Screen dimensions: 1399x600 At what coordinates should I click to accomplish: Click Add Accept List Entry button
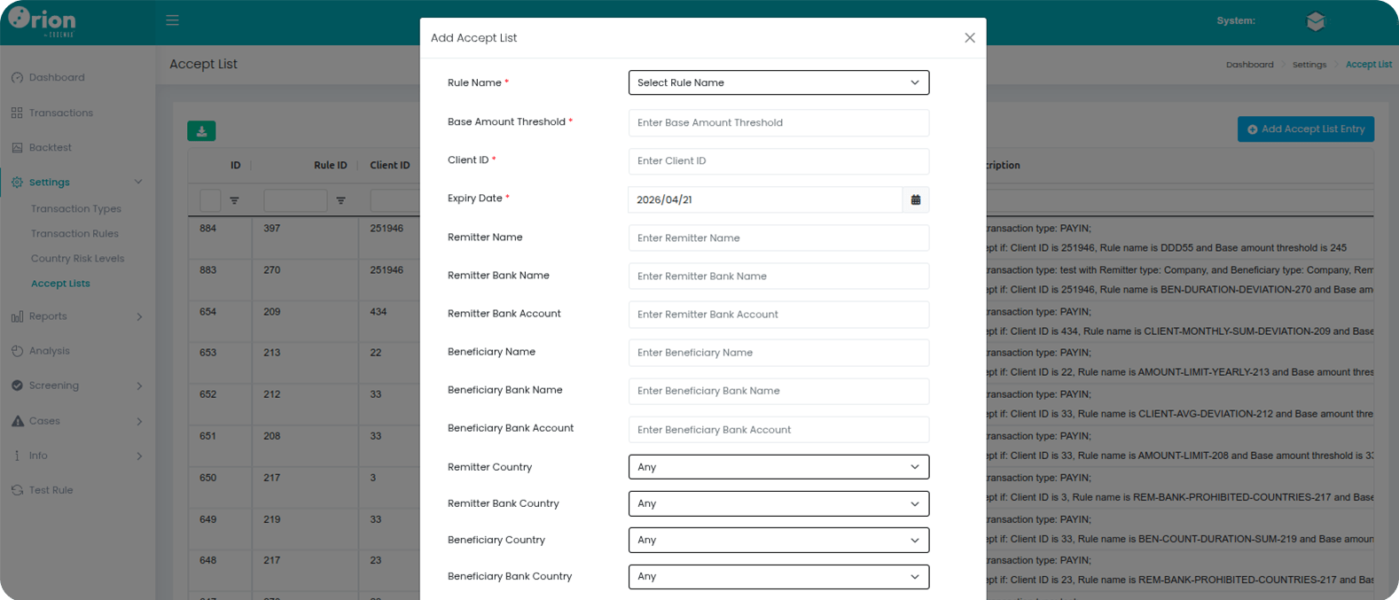1305,129
